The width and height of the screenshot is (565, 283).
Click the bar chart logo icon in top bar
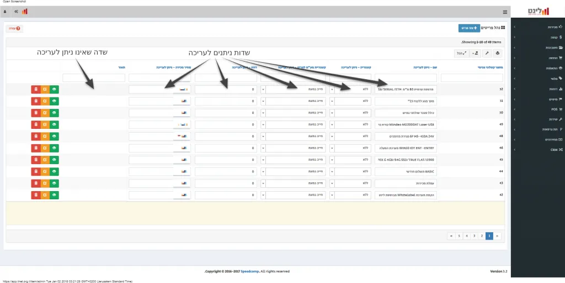pyautogui.click(x=24, y=12)
